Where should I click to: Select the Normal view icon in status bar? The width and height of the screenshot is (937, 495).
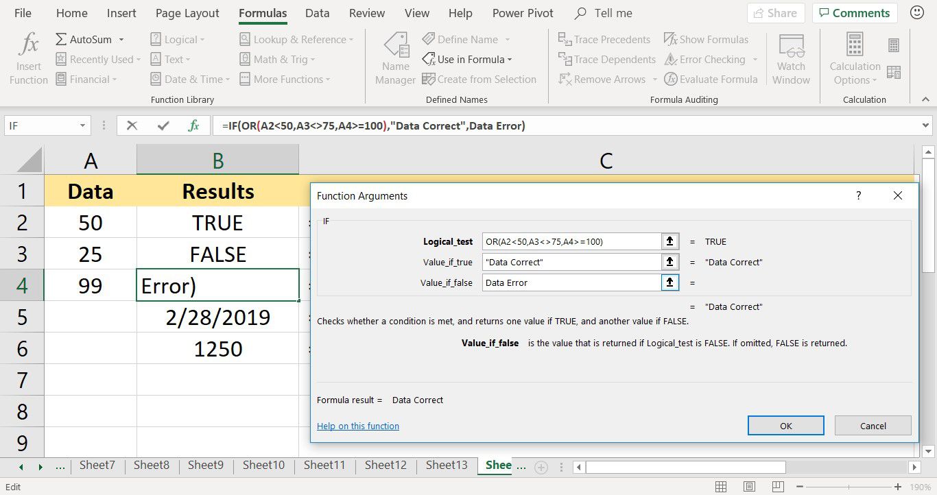pos(721,487)
